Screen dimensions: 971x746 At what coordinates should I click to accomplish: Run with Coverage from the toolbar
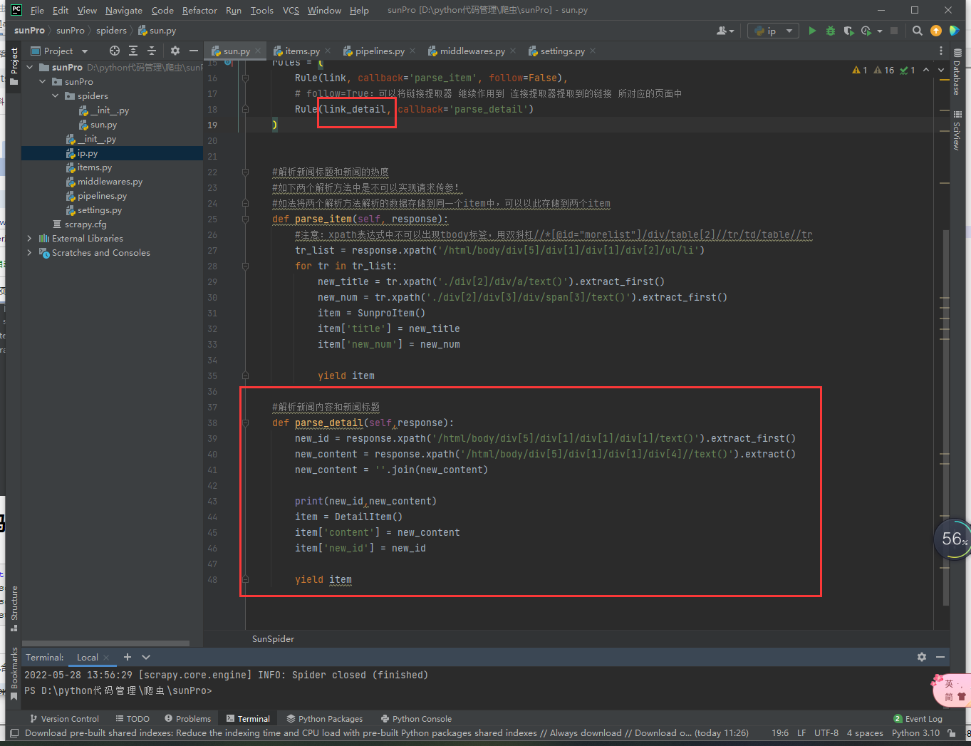pyautogui.click(x=848, y=31)
